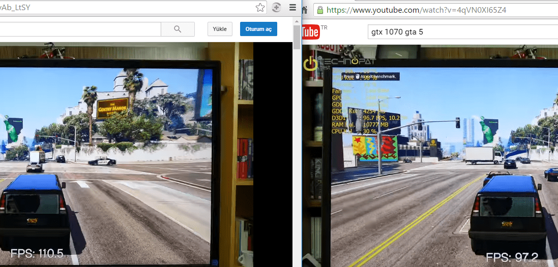Click the left page scrollbar thumb
558x267 pixels.
pos(297,37)
